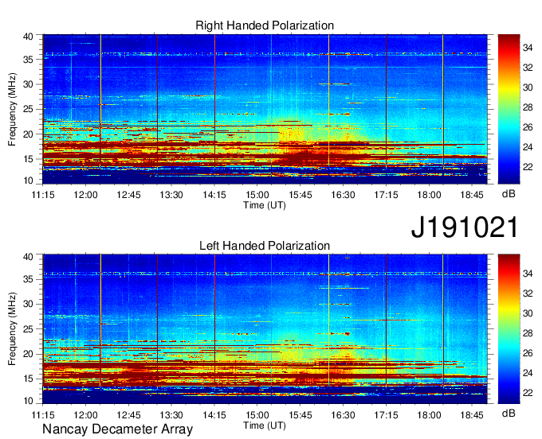This screenshot has height=439, width=542.
Task: Click "Frequency (MHz)" axis label of Left Handed plot
Action: (x=12, y=329)
